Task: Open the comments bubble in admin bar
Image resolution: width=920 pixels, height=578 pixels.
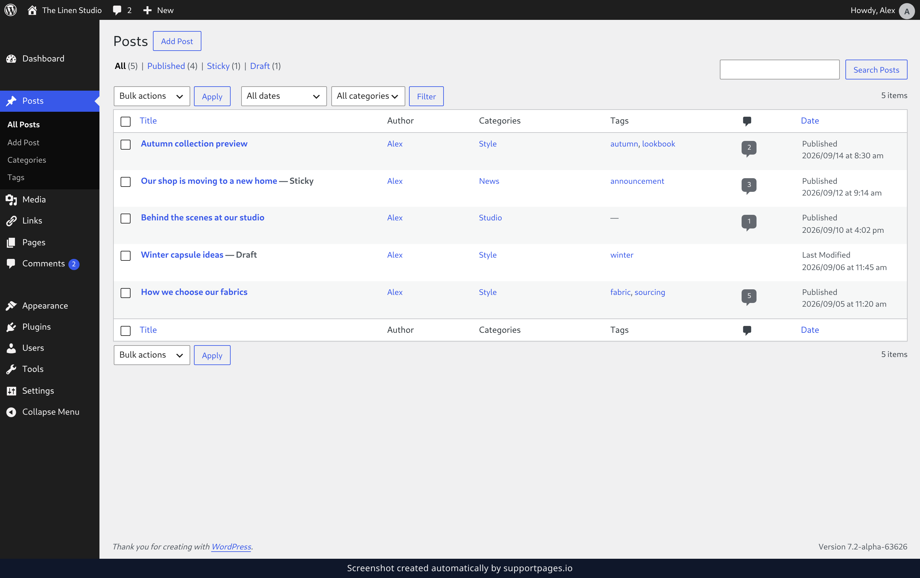Action: (117, 10)
